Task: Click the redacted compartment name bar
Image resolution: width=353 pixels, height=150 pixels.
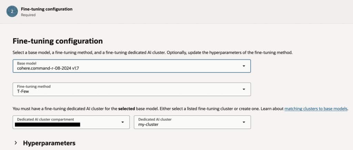Action: [48, 125]
